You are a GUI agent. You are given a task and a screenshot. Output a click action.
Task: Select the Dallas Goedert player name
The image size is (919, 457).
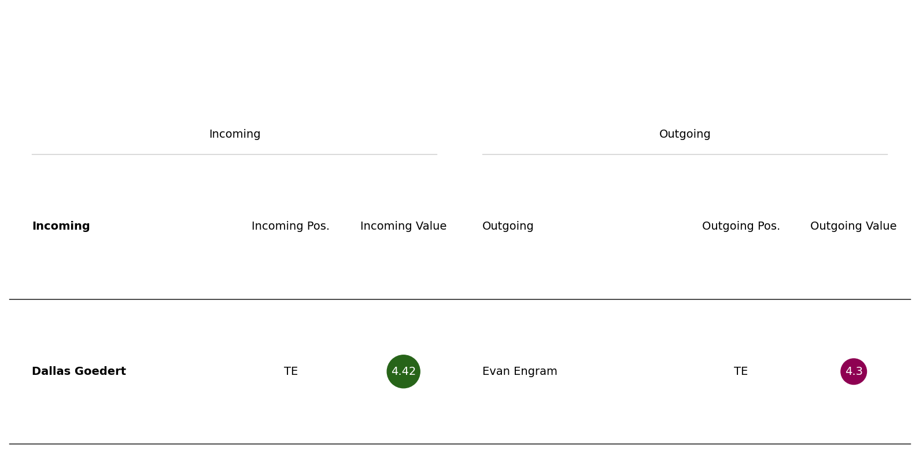click(79, 371)
